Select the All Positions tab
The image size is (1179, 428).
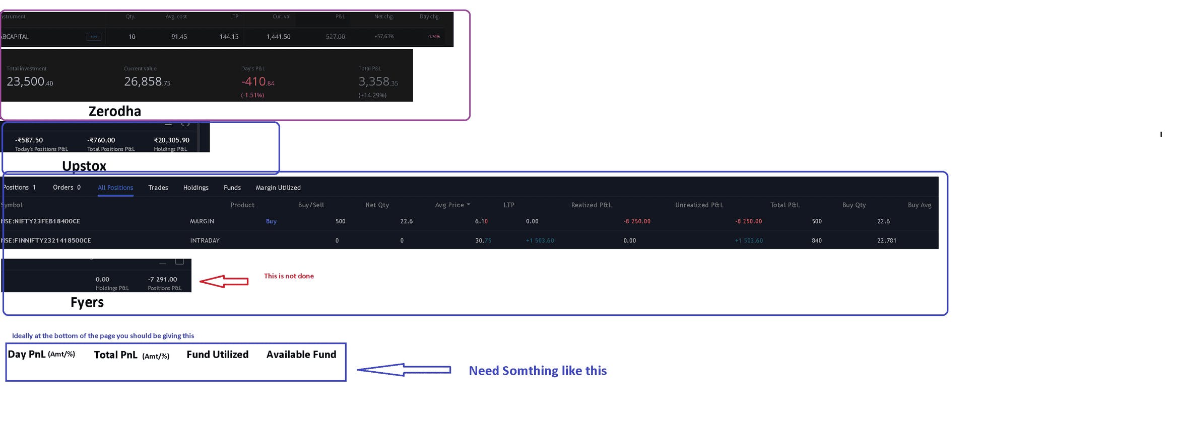[x=115, y=188]
